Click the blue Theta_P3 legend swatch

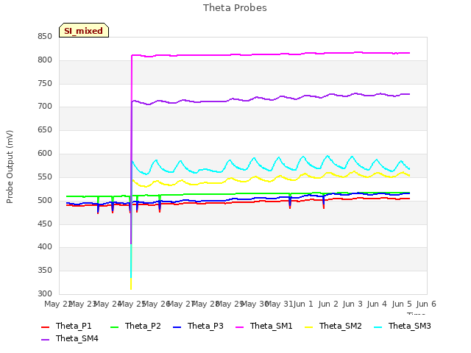(x=177, y=327)
